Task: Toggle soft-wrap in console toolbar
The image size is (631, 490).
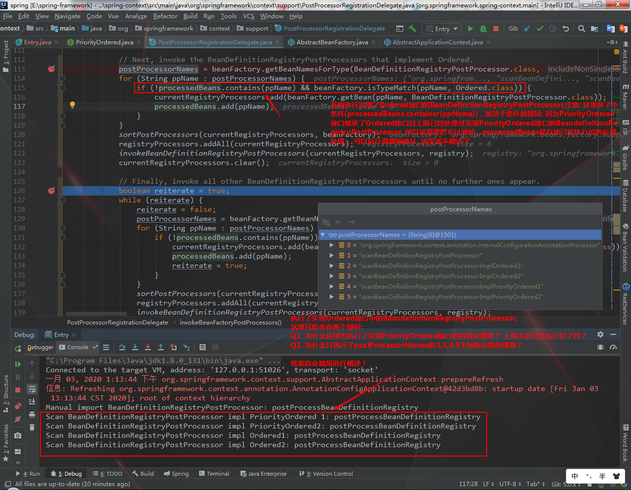Action: [x=32, y=389]
